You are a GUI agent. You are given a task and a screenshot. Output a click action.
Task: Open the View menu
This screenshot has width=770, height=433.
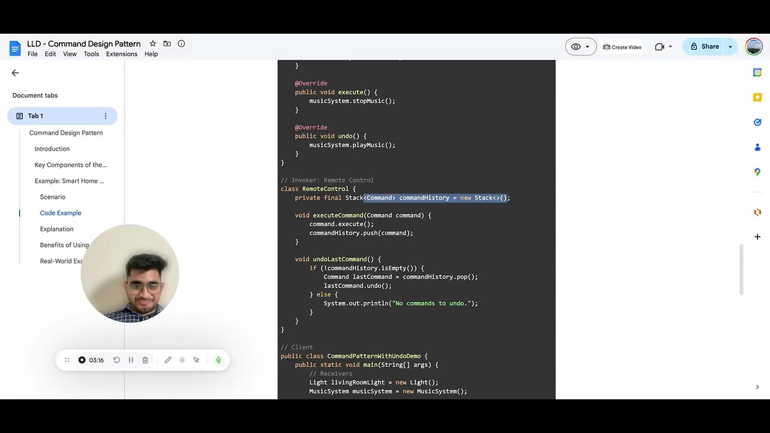(70, 54)
